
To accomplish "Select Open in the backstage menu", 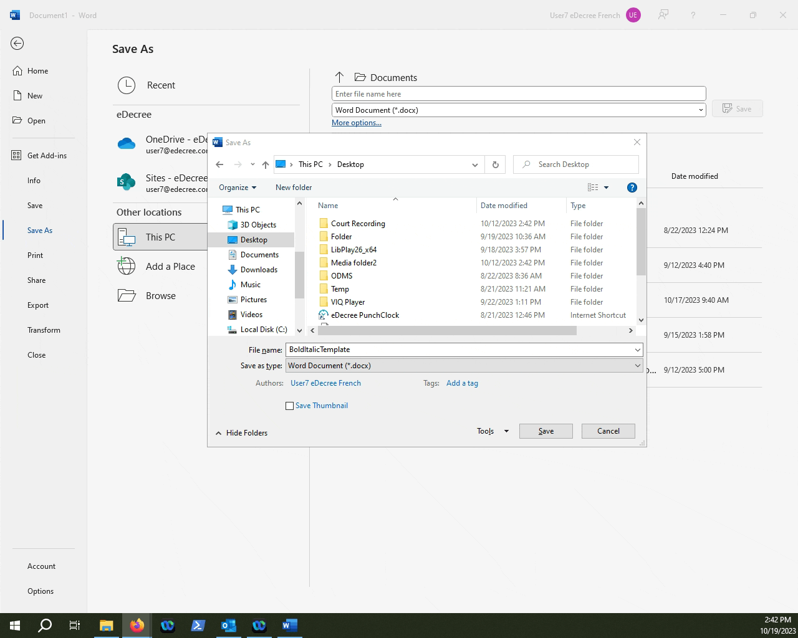I will tap(36, 121).
